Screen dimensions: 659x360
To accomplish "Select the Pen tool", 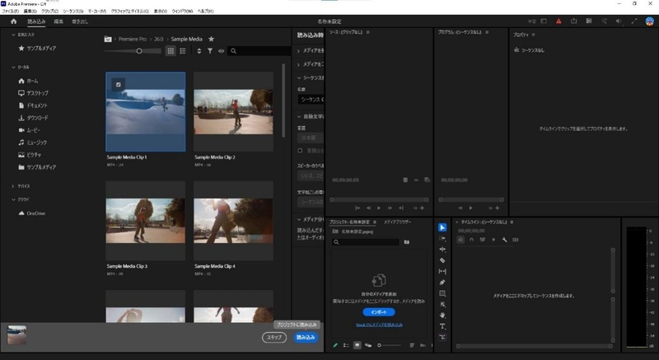I will 442,283.
